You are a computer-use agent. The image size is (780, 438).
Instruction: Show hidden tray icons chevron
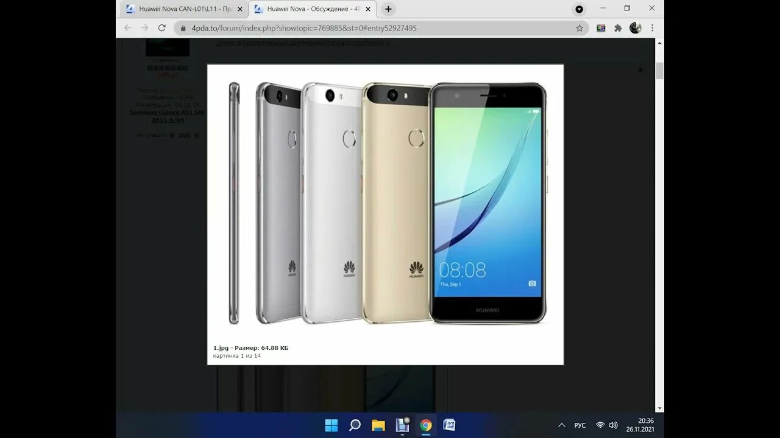561,425
